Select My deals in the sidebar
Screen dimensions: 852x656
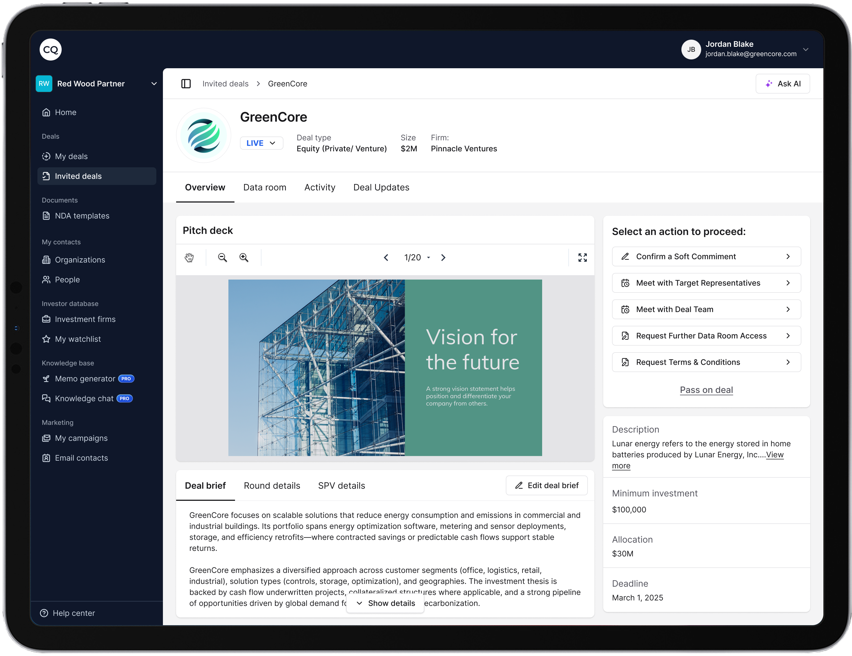(x=71, y=156)
